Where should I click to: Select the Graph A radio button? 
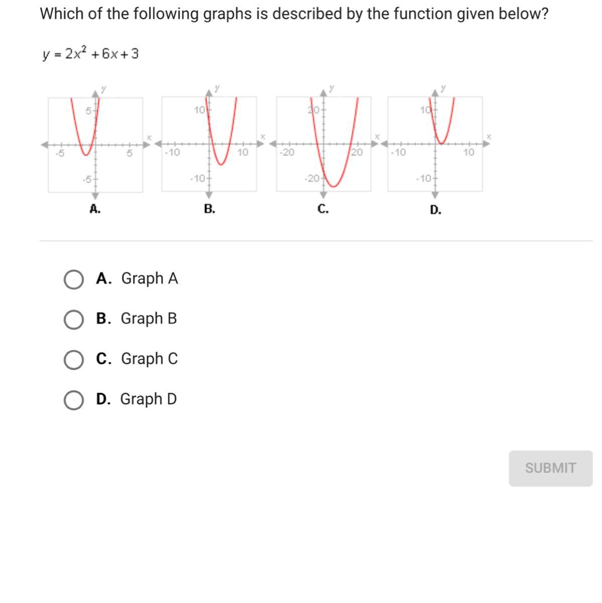(x=74, y=279)
